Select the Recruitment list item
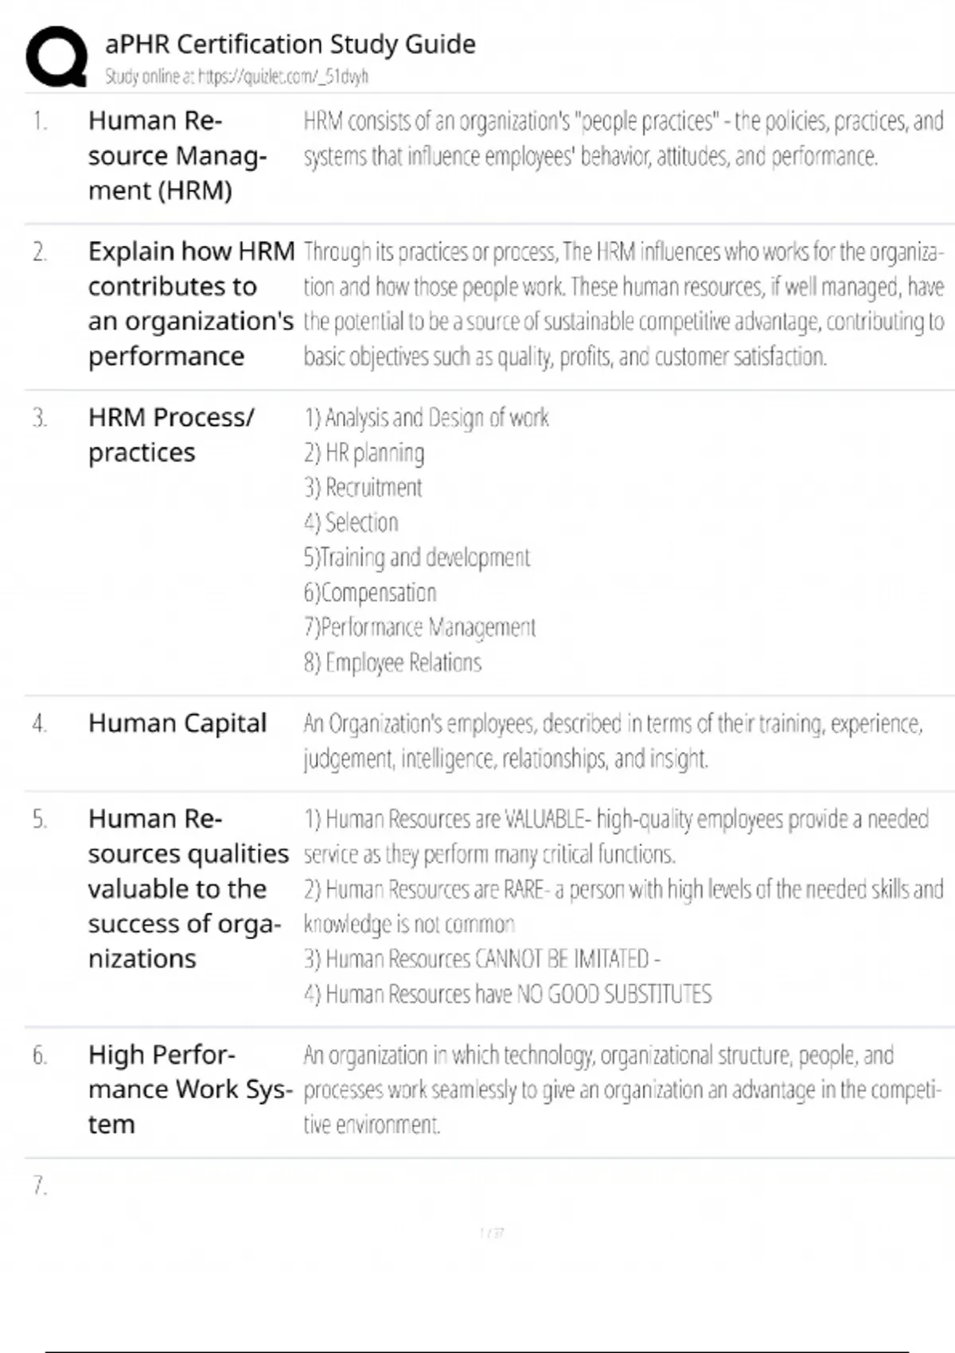The width and height of the screenshot is (955, 1353). [x=363, y=488]
